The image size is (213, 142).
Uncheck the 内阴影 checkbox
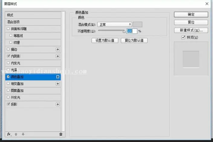(8, 56)
